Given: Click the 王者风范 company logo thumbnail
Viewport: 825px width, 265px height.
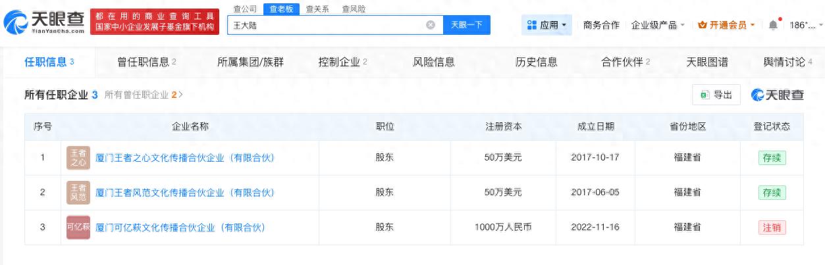Looking at the screenshot, I should [x=78, y=193].
